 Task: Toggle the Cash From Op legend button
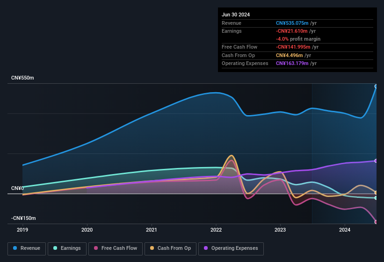coord(170,248)
